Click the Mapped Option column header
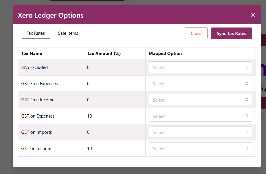266x174 pixels. (165, 54)
